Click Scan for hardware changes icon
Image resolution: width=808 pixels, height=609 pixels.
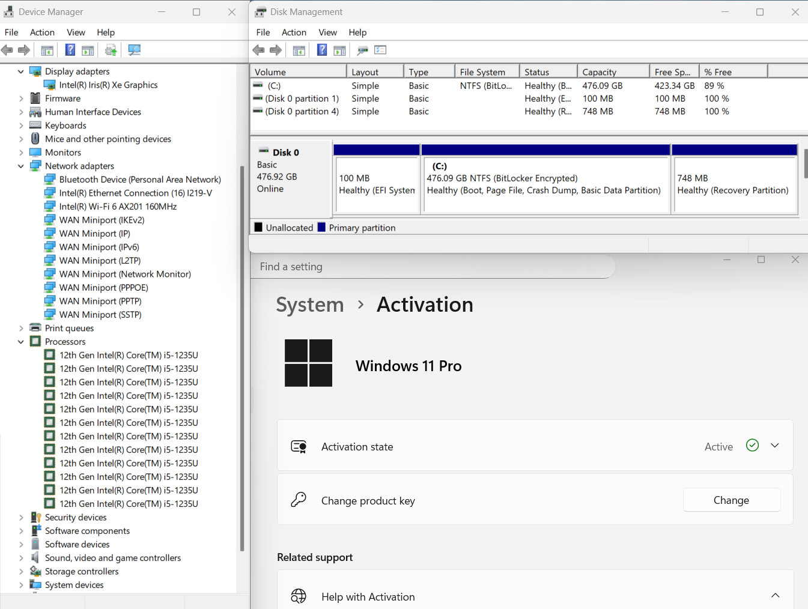135,50
